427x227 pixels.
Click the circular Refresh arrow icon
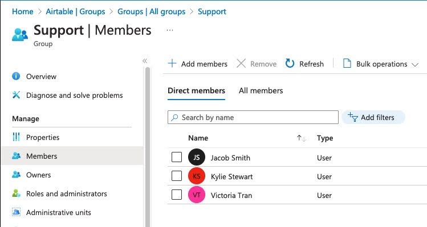[290, 64]
